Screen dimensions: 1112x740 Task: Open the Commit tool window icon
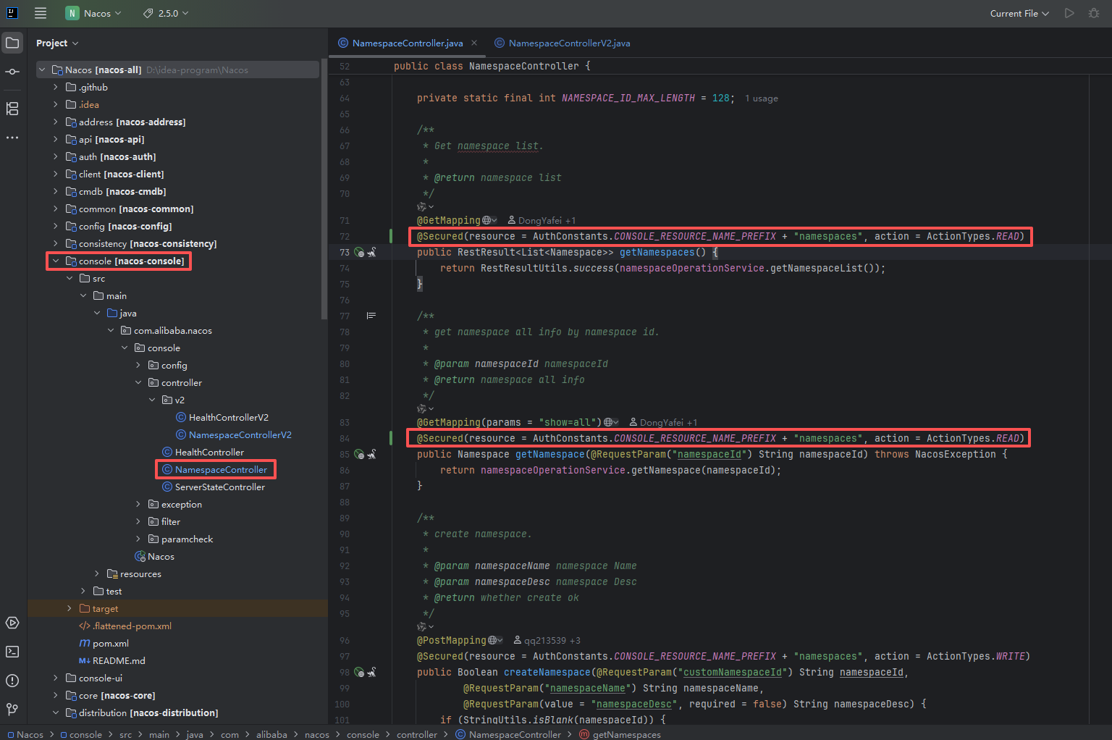pyautogui.click(x=12, y=72)
